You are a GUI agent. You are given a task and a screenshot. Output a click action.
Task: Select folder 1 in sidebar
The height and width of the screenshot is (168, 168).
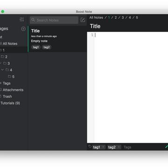14,50
